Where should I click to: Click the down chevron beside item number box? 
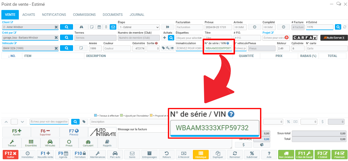point(22,122)
